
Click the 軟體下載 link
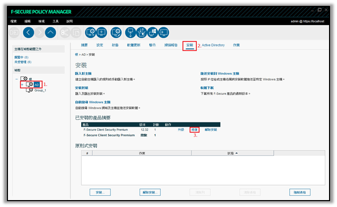[207, 88]
